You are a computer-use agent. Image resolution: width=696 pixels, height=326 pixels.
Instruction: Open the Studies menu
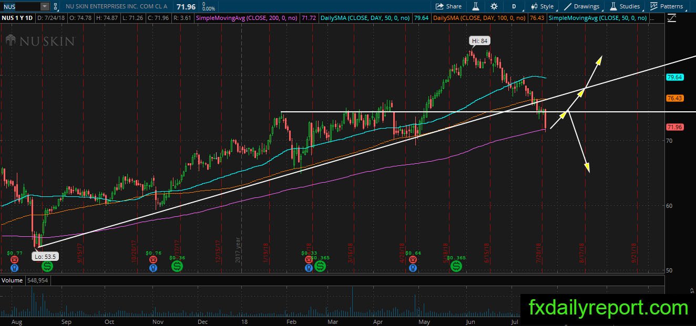625,6
